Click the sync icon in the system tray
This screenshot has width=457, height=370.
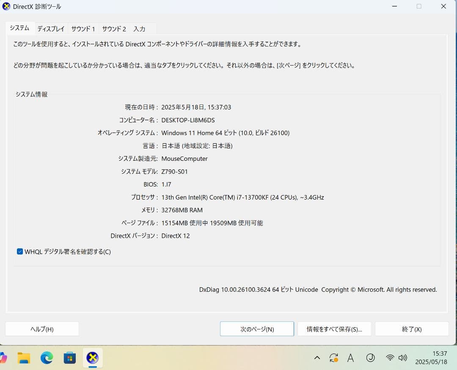coord(333,358)
